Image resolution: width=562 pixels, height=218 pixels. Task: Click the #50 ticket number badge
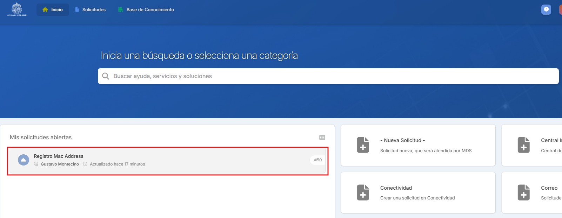point(318,160)
